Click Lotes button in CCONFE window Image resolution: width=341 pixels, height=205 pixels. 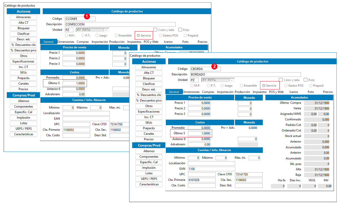click(x=23, y=123)
